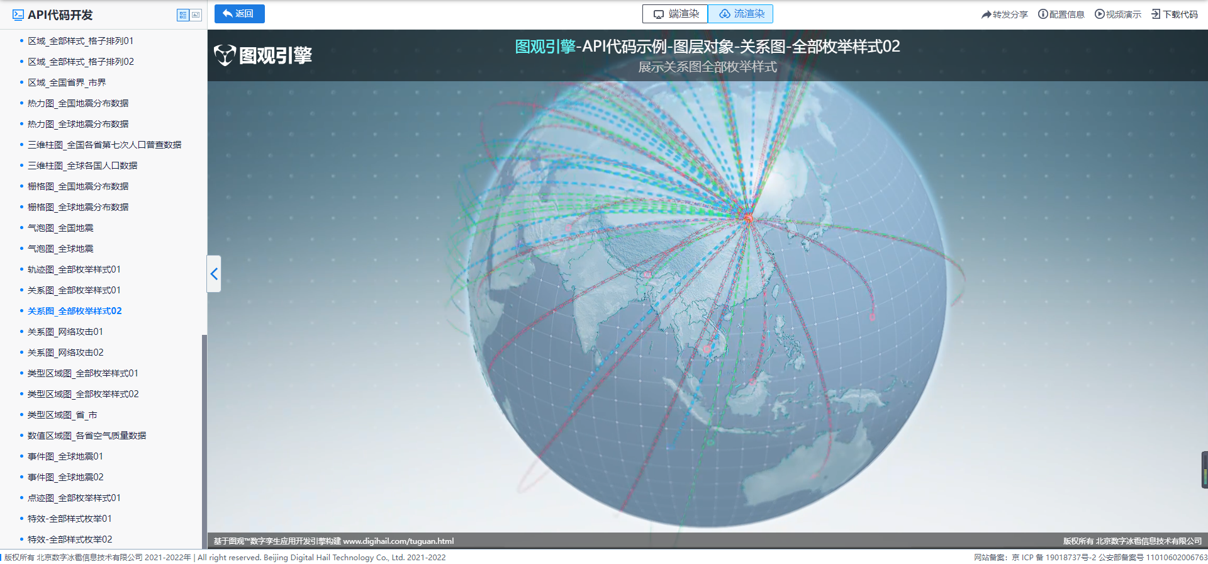1208x564 pixels.
Task: Open 类型区域图_全部枚举样式02 example
Action: click(83, 394)
